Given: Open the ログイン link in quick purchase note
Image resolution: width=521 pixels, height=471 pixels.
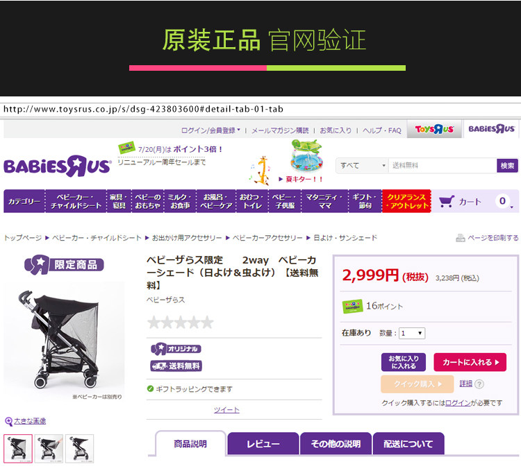Looking at the screenshot, I should (x=458, y=402).
